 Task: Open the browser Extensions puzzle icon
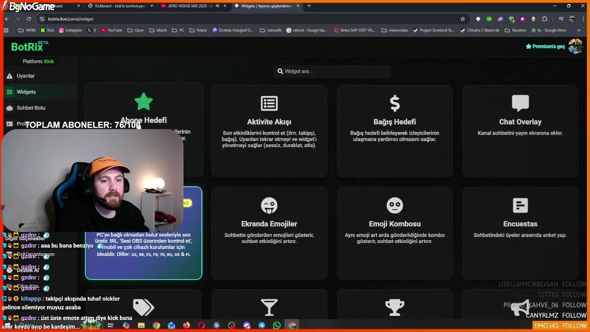(545, 19)
